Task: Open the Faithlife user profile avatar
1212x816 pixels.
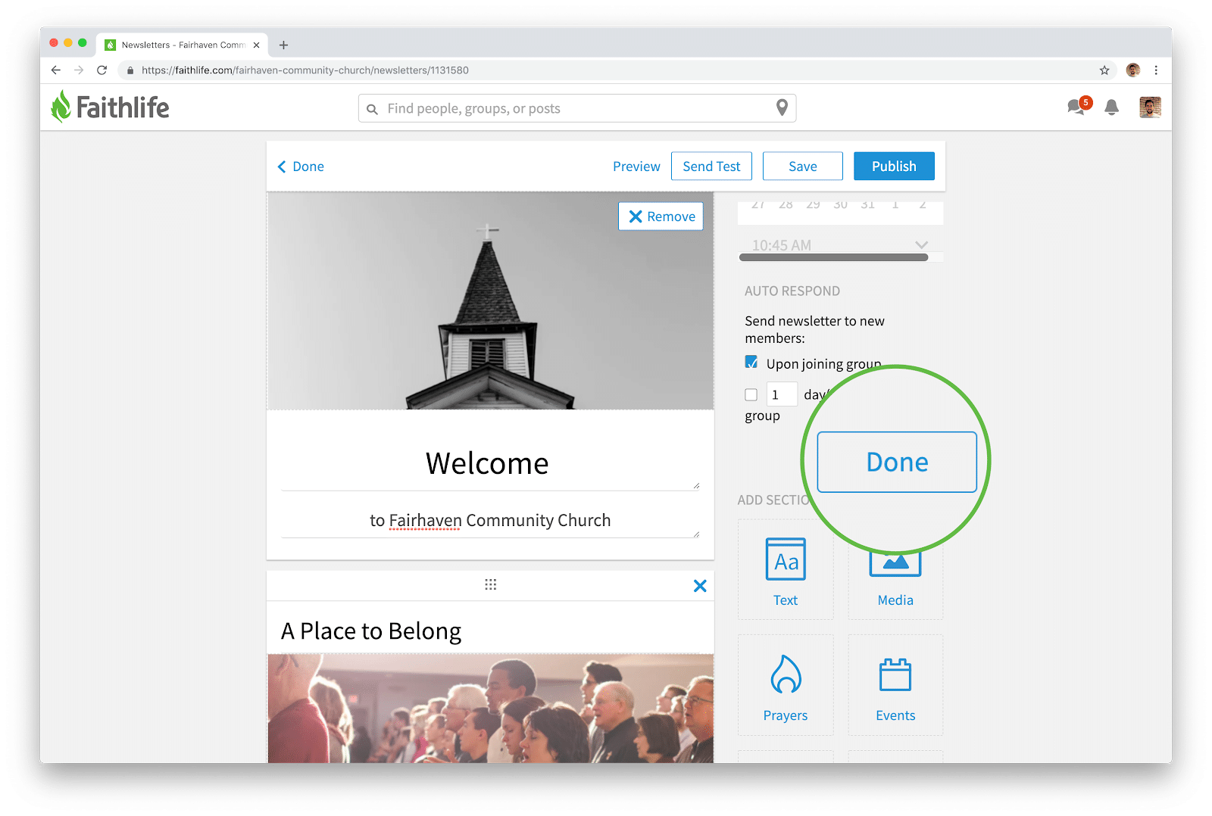Action: [x=1150, y=107]
